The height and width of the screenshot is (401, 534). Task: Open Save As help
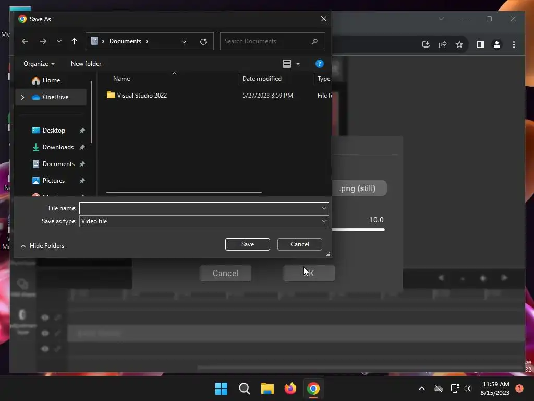[320, 64]
